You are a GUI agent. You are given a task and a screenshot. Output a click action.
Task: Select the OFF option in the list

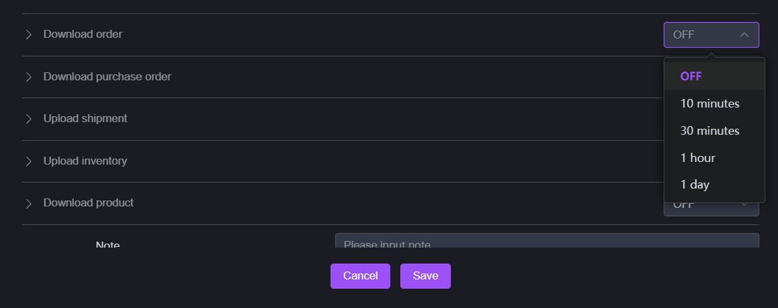coord(691,76)
